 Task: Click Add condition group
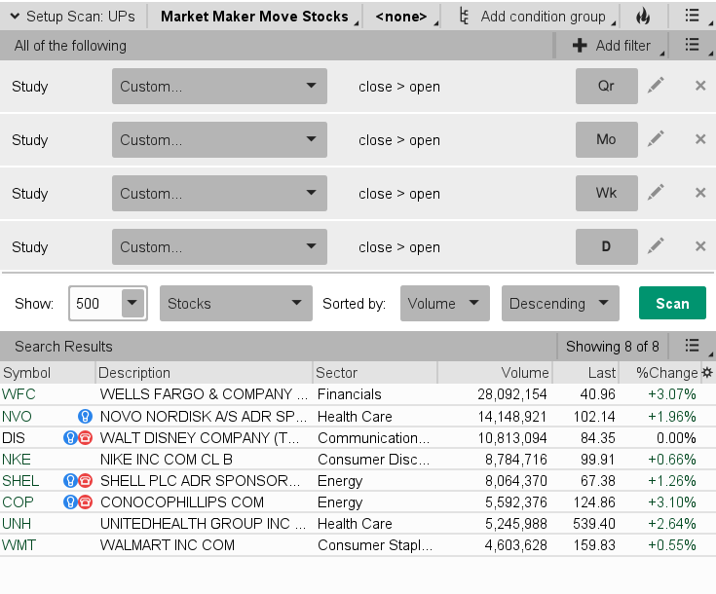(537, 17)
